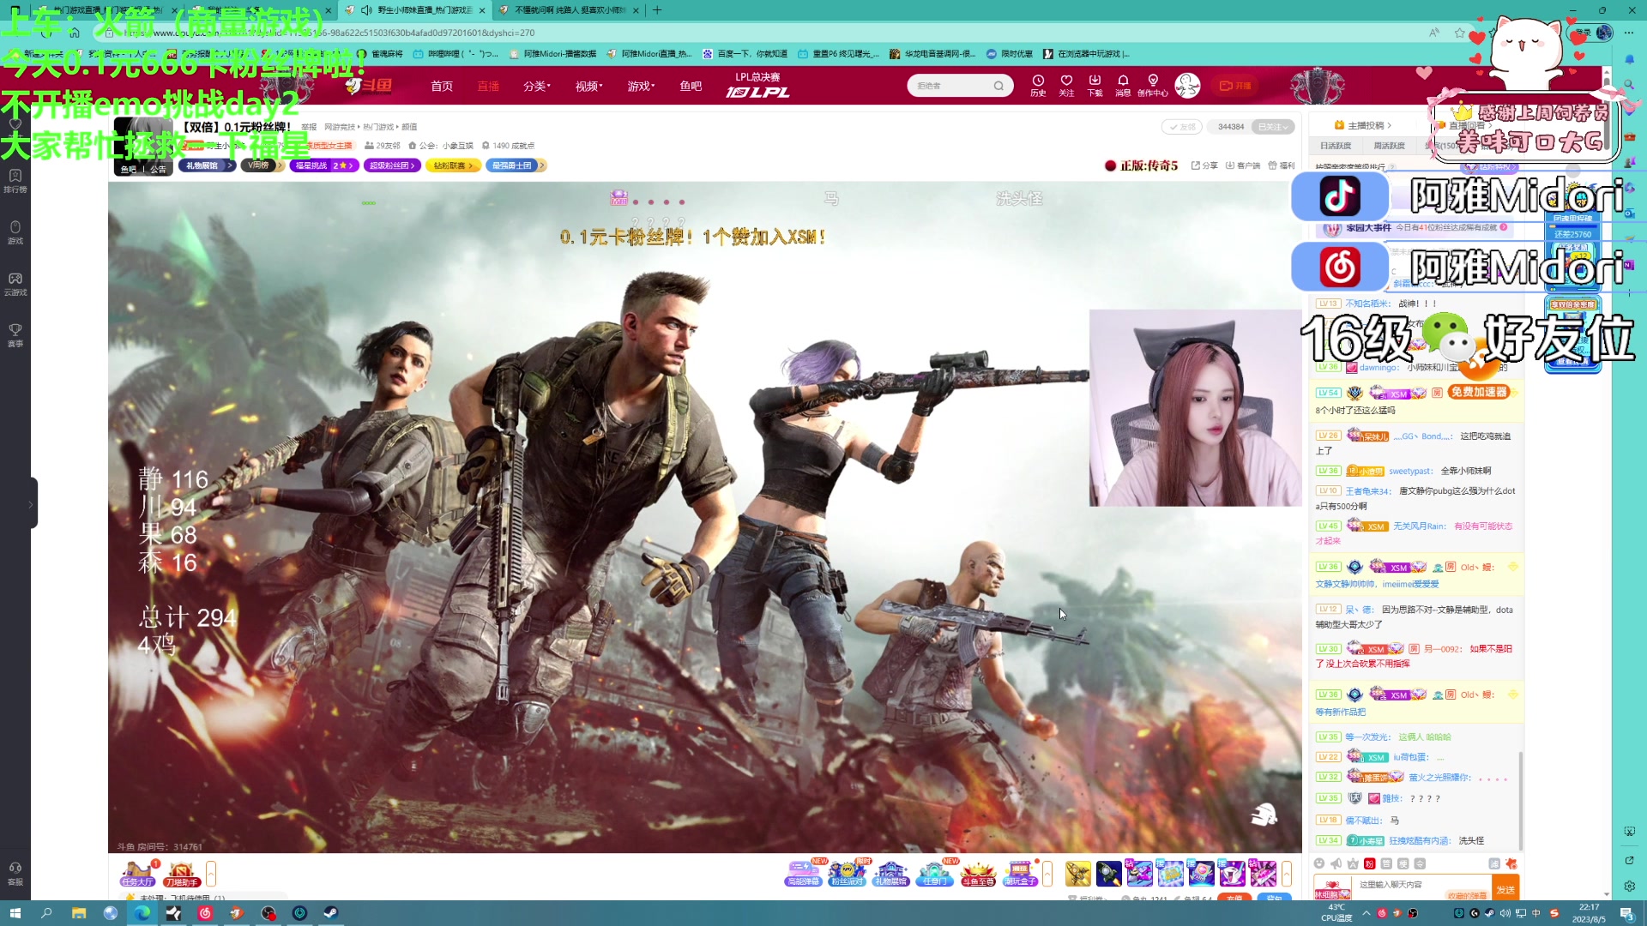Click the emoji smiley icon in the chat toolbar

click(x=1319, y=863)
